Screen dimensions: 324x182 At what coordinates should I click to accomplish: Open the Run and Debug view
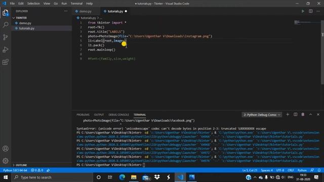(x=6, y=50)
